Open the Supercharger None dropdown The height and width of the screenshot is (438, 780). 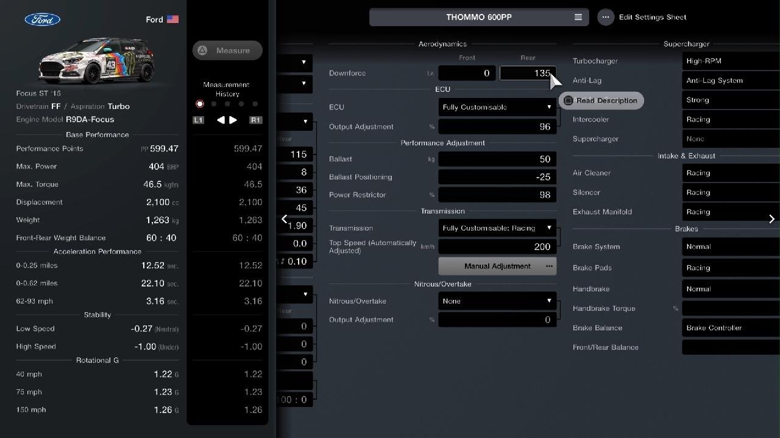point(731,139)
